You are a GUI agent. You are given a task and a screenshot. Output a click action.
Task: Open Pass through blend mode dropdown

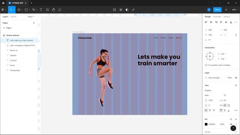215,78
